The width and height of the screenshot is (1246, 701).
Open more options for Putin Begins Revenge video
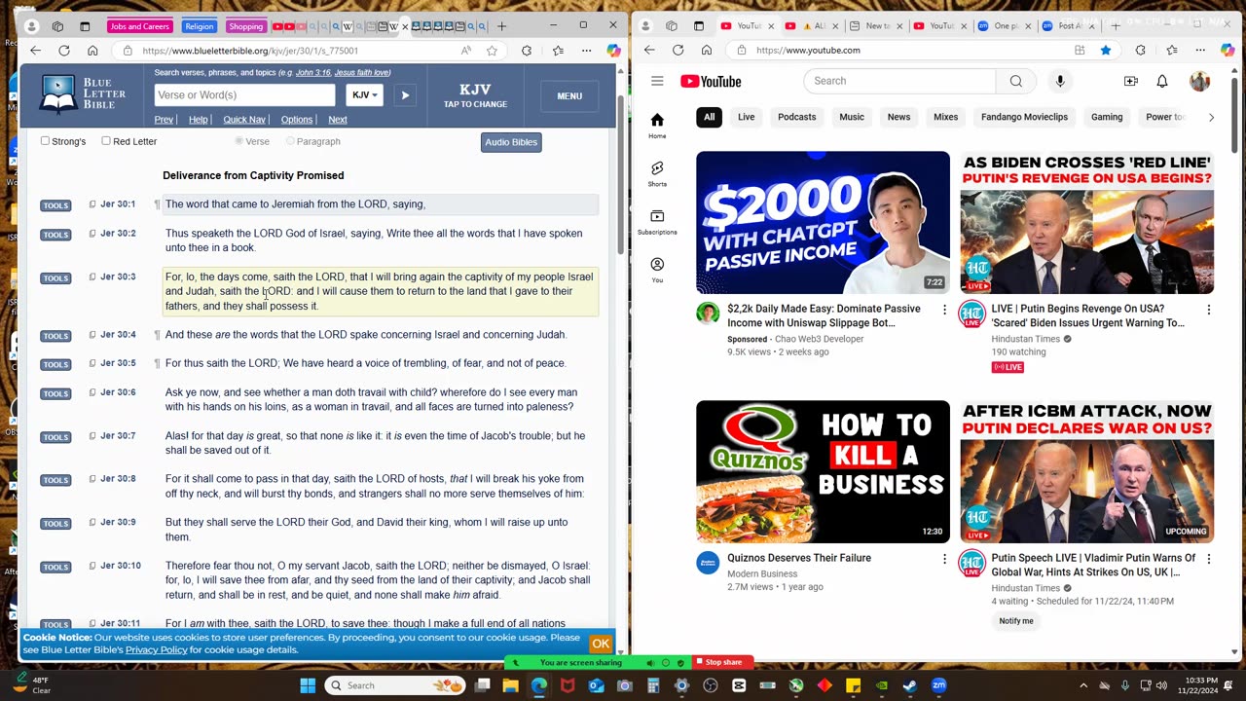click(x=1209, y=310)
